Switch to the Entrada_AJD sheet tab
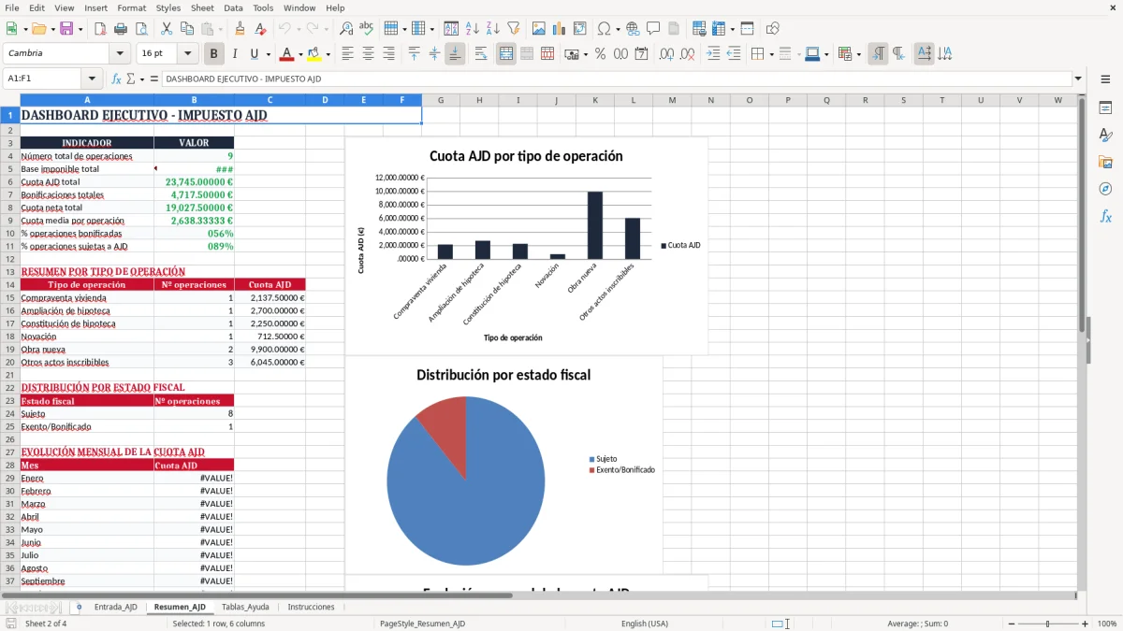This screenshot has width=1123, height=631. (x=115, y=607)
